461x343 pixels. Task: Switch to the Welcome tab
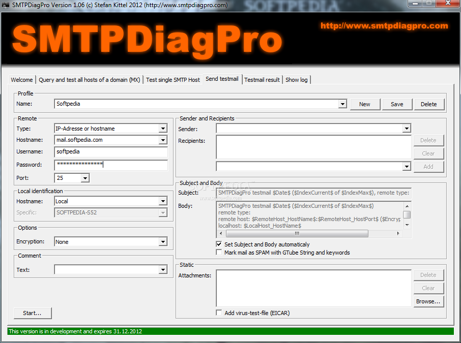[x=22, y=80]
